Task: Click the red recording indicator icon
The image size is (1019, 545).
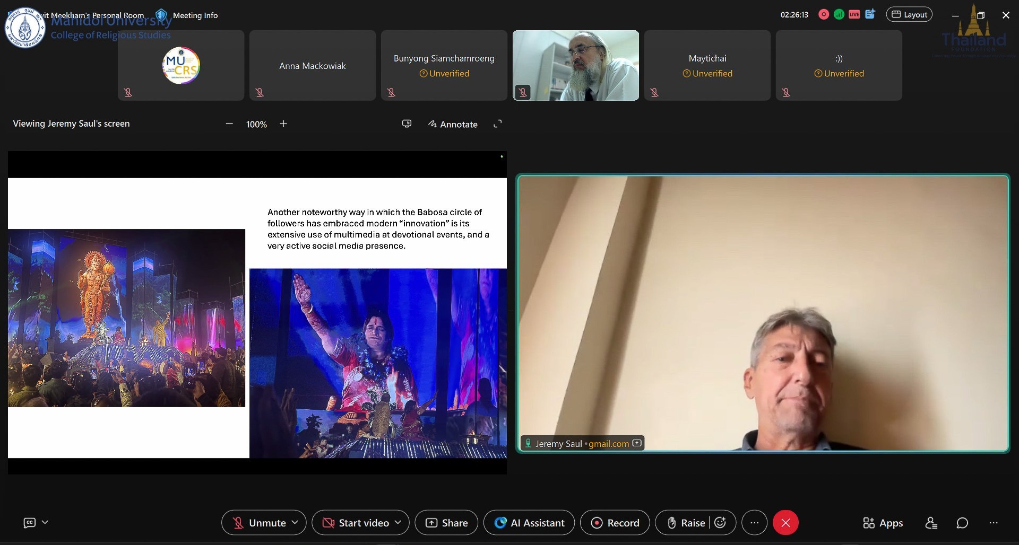Action: [x=824, y=15]
